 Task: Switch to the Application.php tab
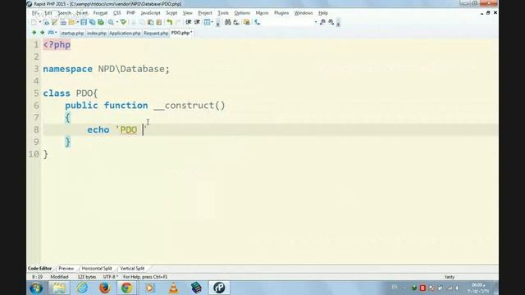125,33
